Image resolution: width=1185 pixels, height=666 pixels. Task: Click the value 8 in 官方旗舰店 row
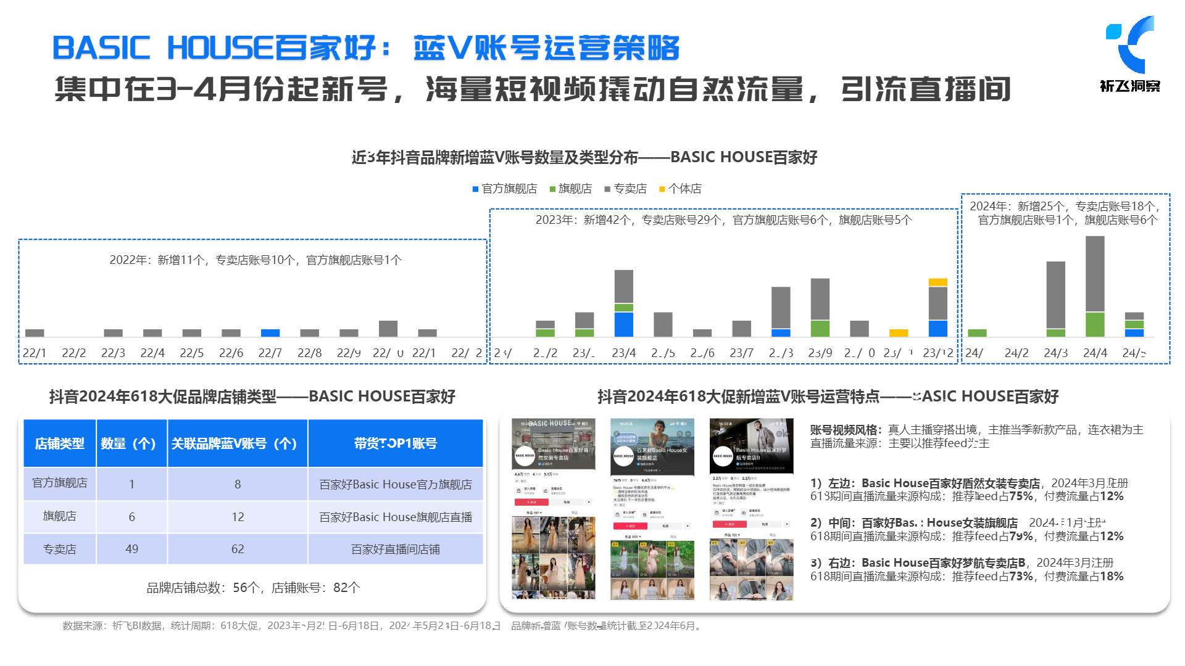click(x=238, y=484)
